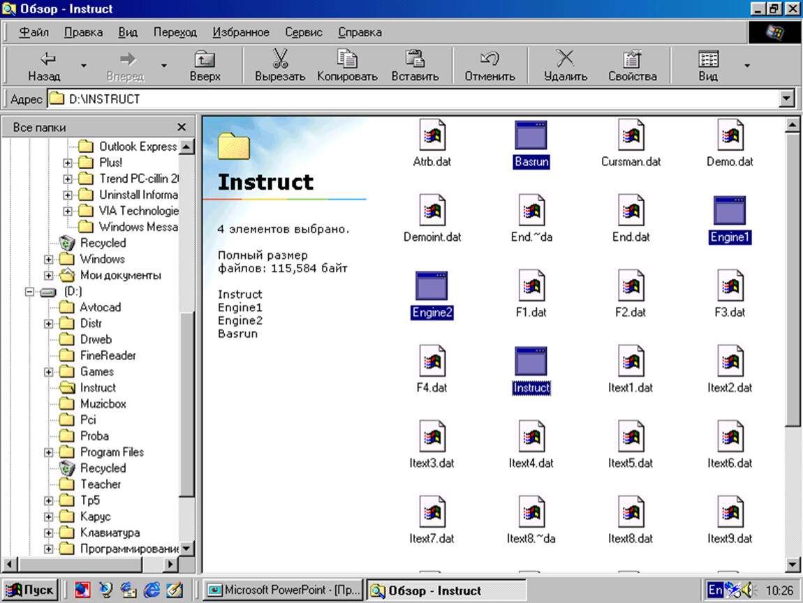Open the Переход menu

click(x=175, y=32)
